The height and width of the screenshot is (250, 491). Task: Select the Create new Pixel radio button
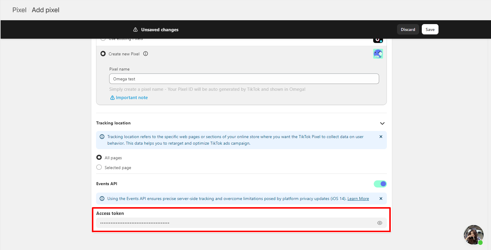coord(103,54)
